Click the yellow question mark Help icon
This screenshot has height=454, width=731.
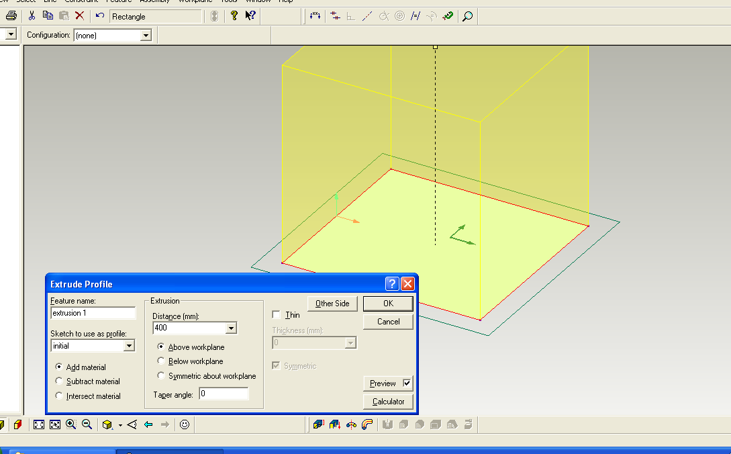tap(234, 16)
